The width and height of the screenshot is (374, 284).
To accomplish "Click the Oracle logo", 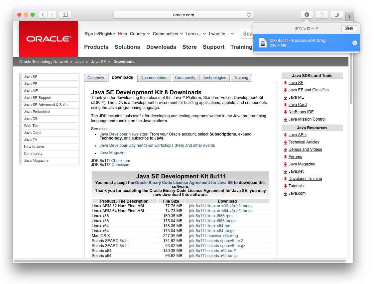I will [x=49, y=39].
